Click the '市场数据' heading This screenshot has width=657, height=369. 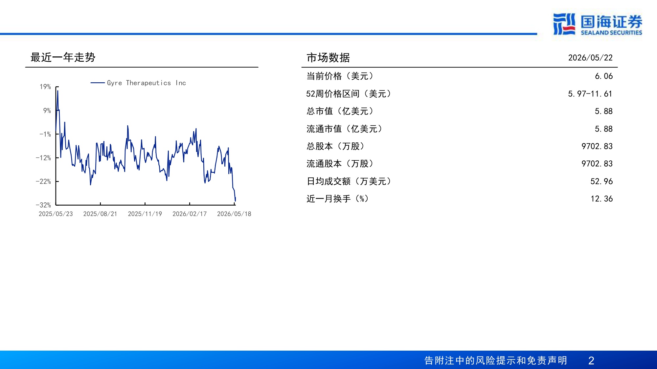[x=328, y=58]
